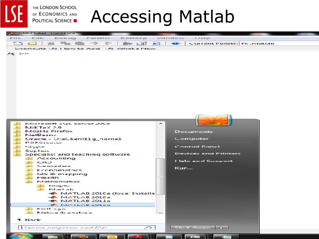Click the Undo arrow icon in MATLAB toolbar
The image size is (319, 239).
coord(94,43)
